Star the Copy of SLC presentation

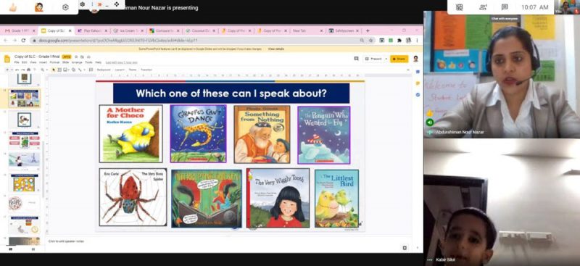pyautogui.click(x=76, y=57)
